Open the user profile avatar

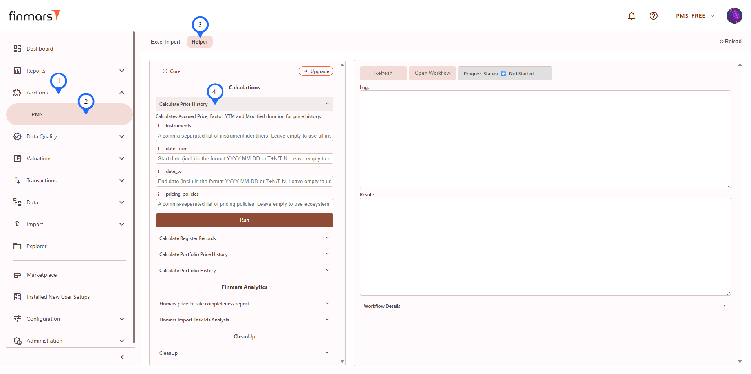[734, 16]
